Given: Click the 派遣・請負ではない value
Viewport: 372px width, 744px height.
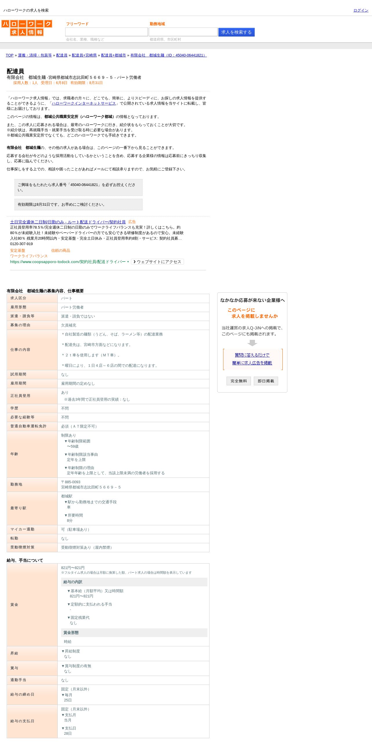Looking at the screenshot, I should coord(78,316).
